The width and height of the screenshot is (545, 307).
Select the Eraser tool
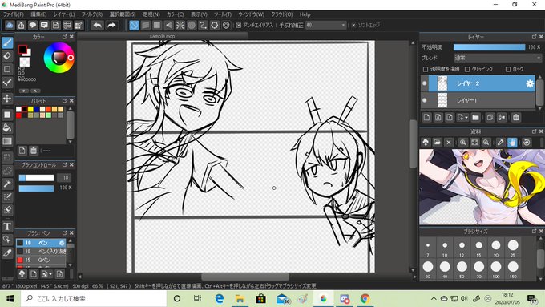point(7,55)
